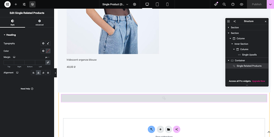274x137 pixels.
Task: Click the Upgrade Now link
Action: tap(258, 81)
